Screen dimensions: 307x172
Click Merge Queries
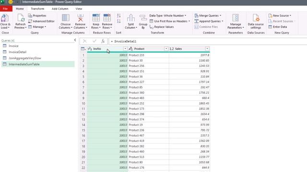[x=208, y=16]
